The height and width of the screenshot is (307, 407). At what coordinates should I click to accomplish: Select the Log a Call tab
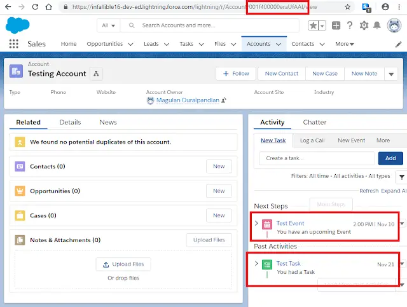click(312, 140)
